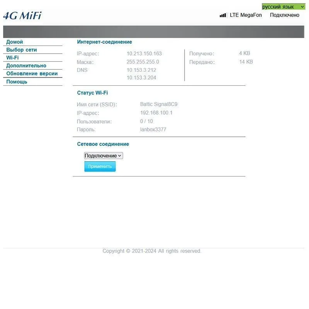The width and height of the screenshot is (309, 309).
Task: Open Обновление версии in the sidebar
Action: point(32,73)
